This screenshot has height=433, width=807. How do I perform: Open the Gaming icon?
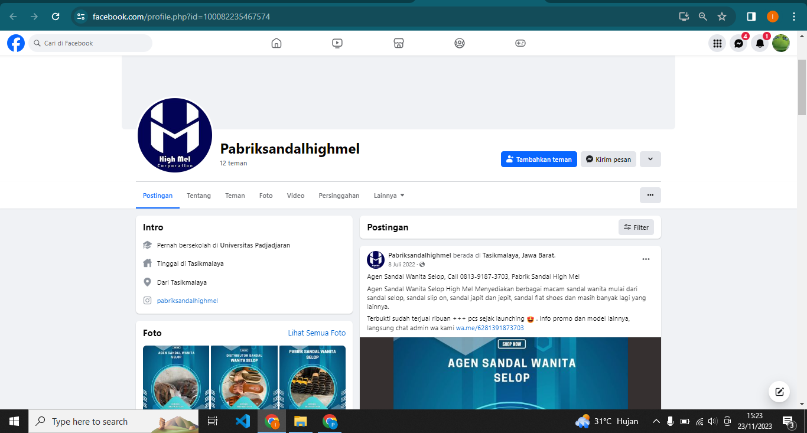coord(520,43)
